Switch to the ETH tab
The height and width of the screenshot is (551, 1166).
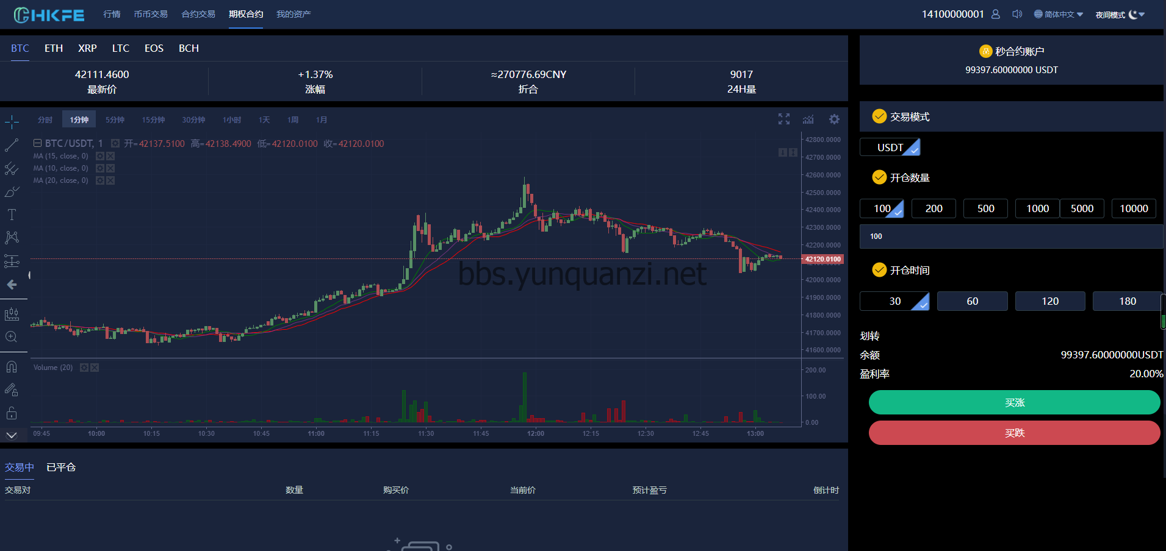[x=54, y=48]
